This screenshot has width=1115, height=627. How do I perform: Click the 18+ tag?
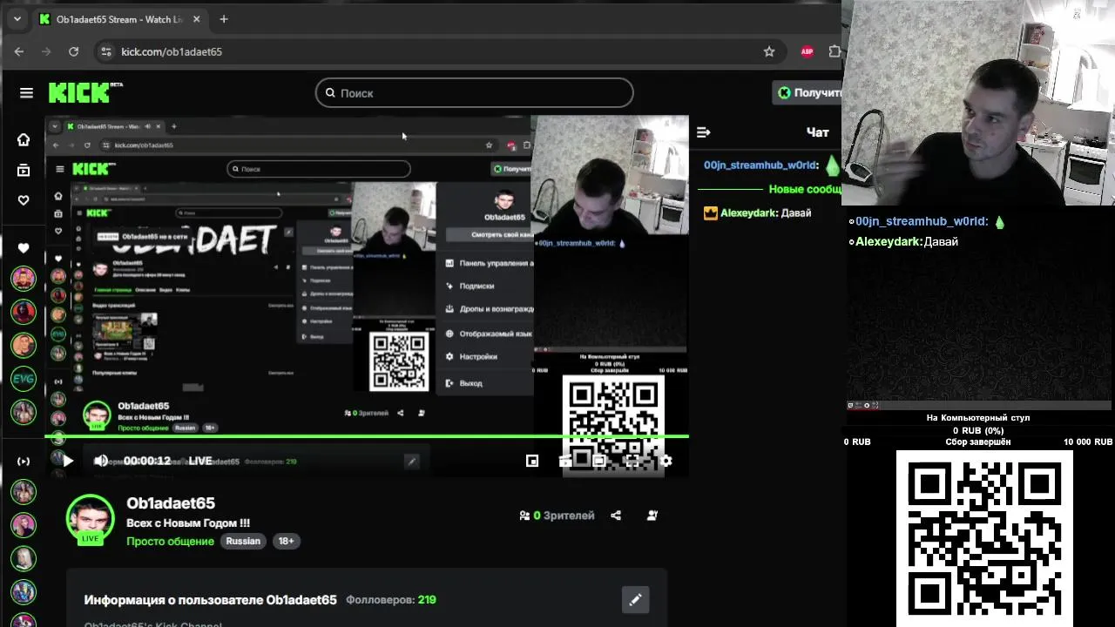(286, 541)
